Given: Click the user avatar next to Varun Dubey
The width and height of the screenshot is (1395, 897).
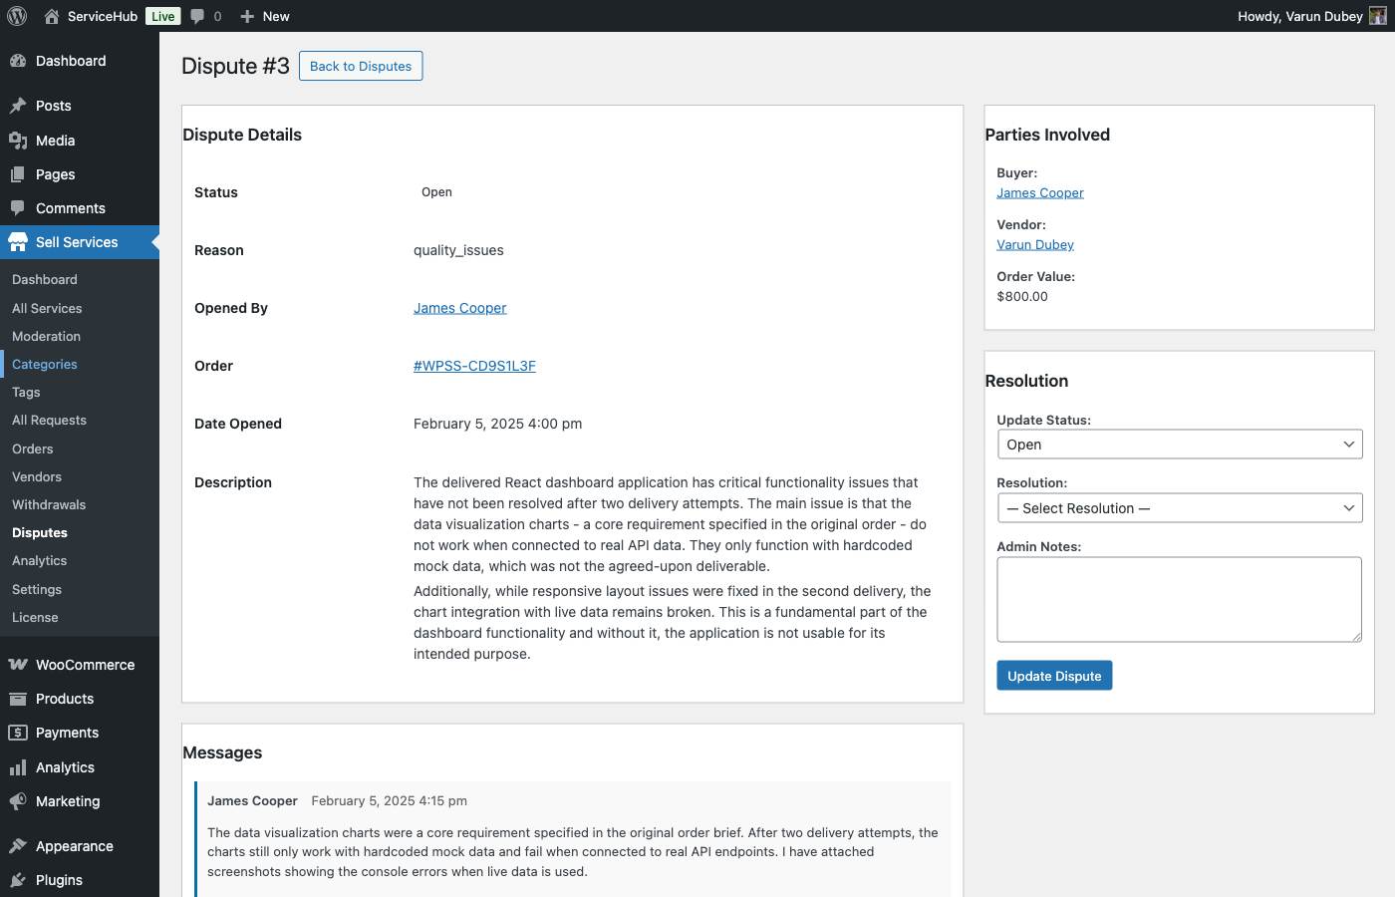Looking at the screenshot, I should click(1377, 16).
